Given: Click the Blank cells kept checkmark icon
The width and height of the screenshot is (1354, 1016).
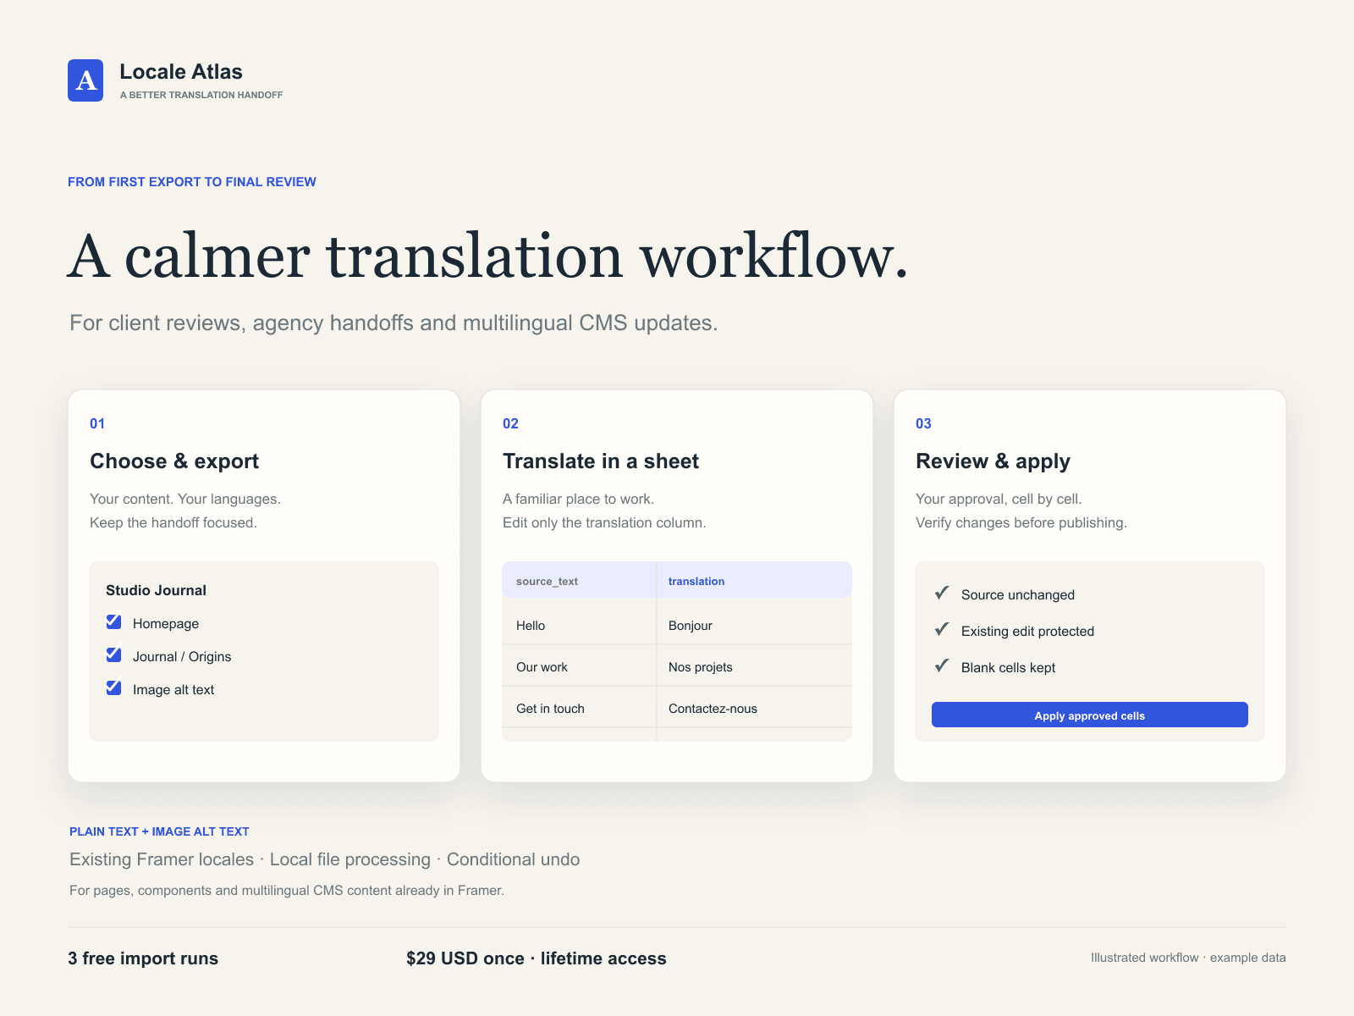Looking at the screenshot, I should coord(942,665).
